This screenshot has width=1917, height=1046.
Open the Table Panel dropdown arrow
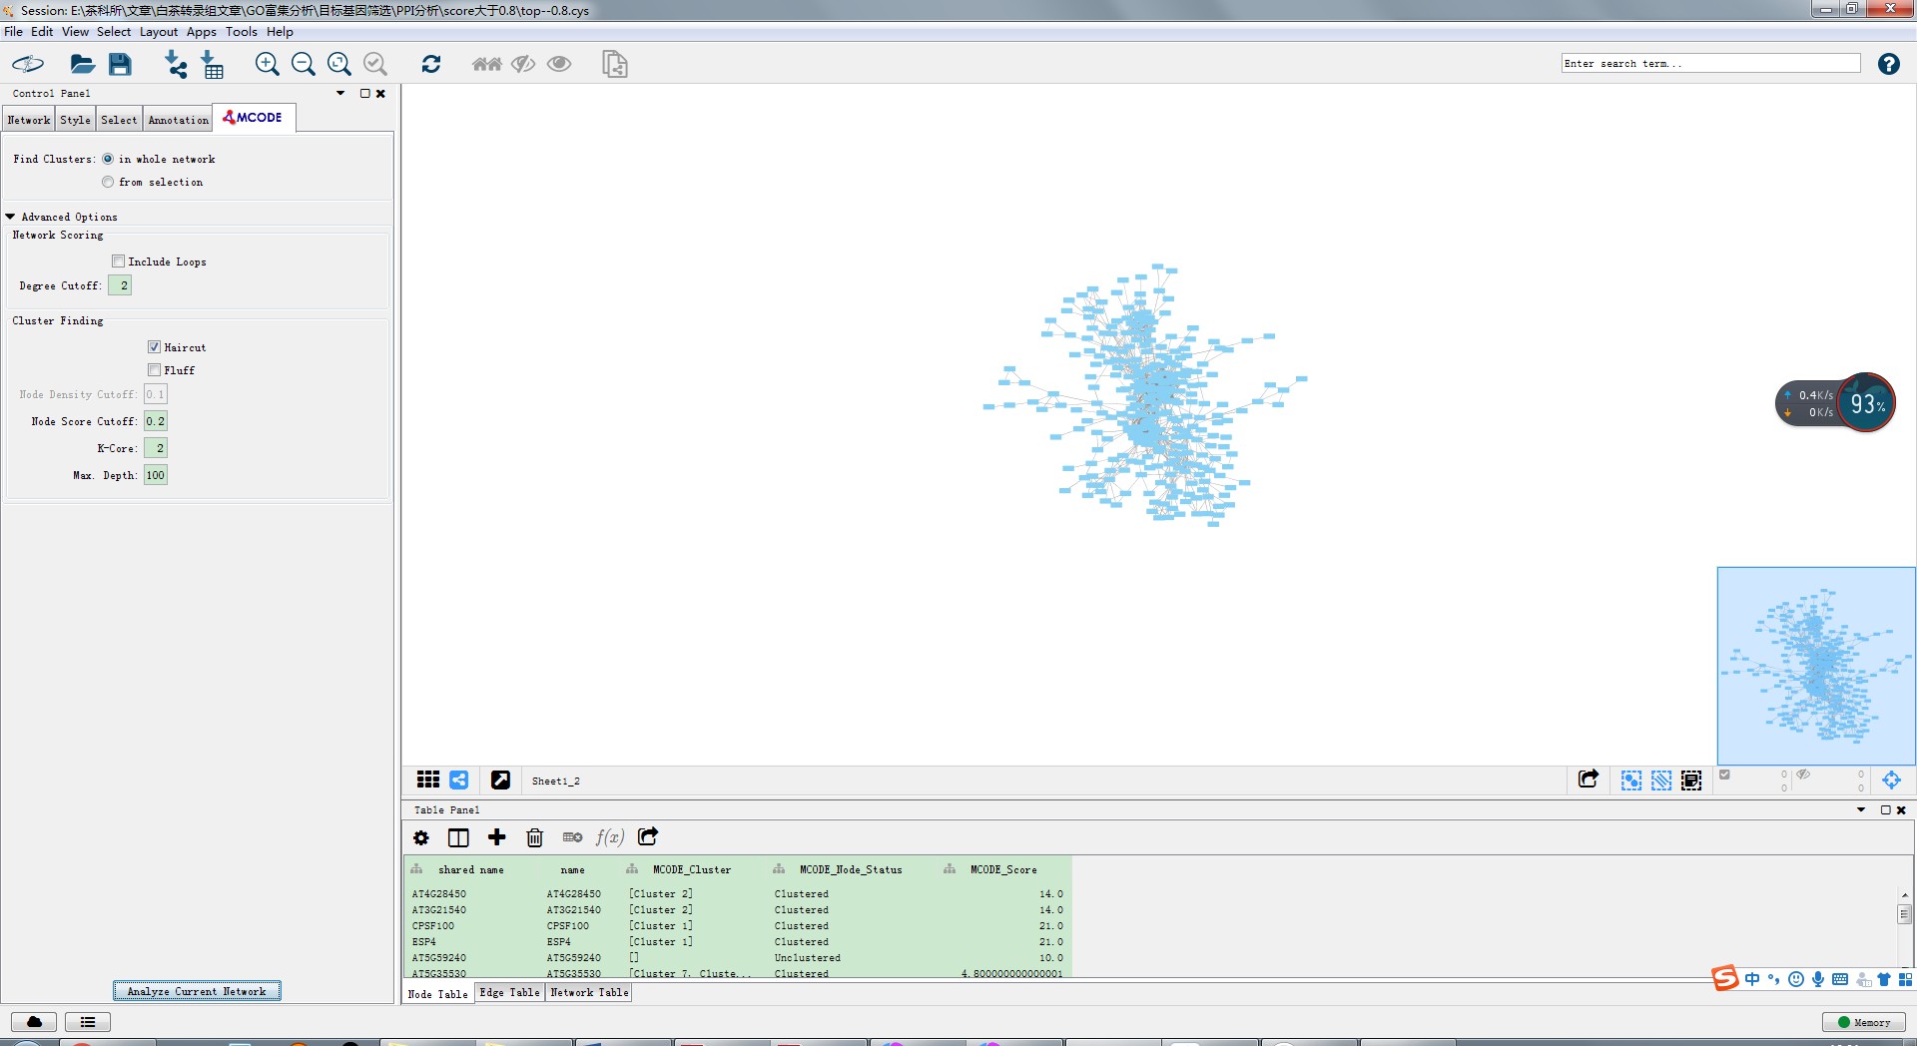coord(1861,810)
